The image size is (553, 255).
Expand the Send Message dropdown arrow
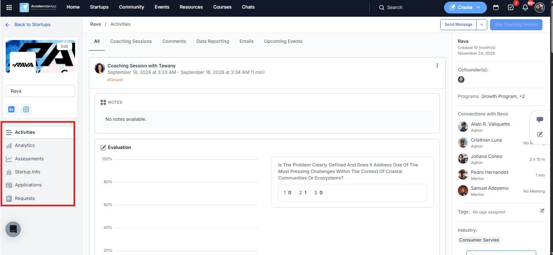pyautogui.click(x=482, y=24)
